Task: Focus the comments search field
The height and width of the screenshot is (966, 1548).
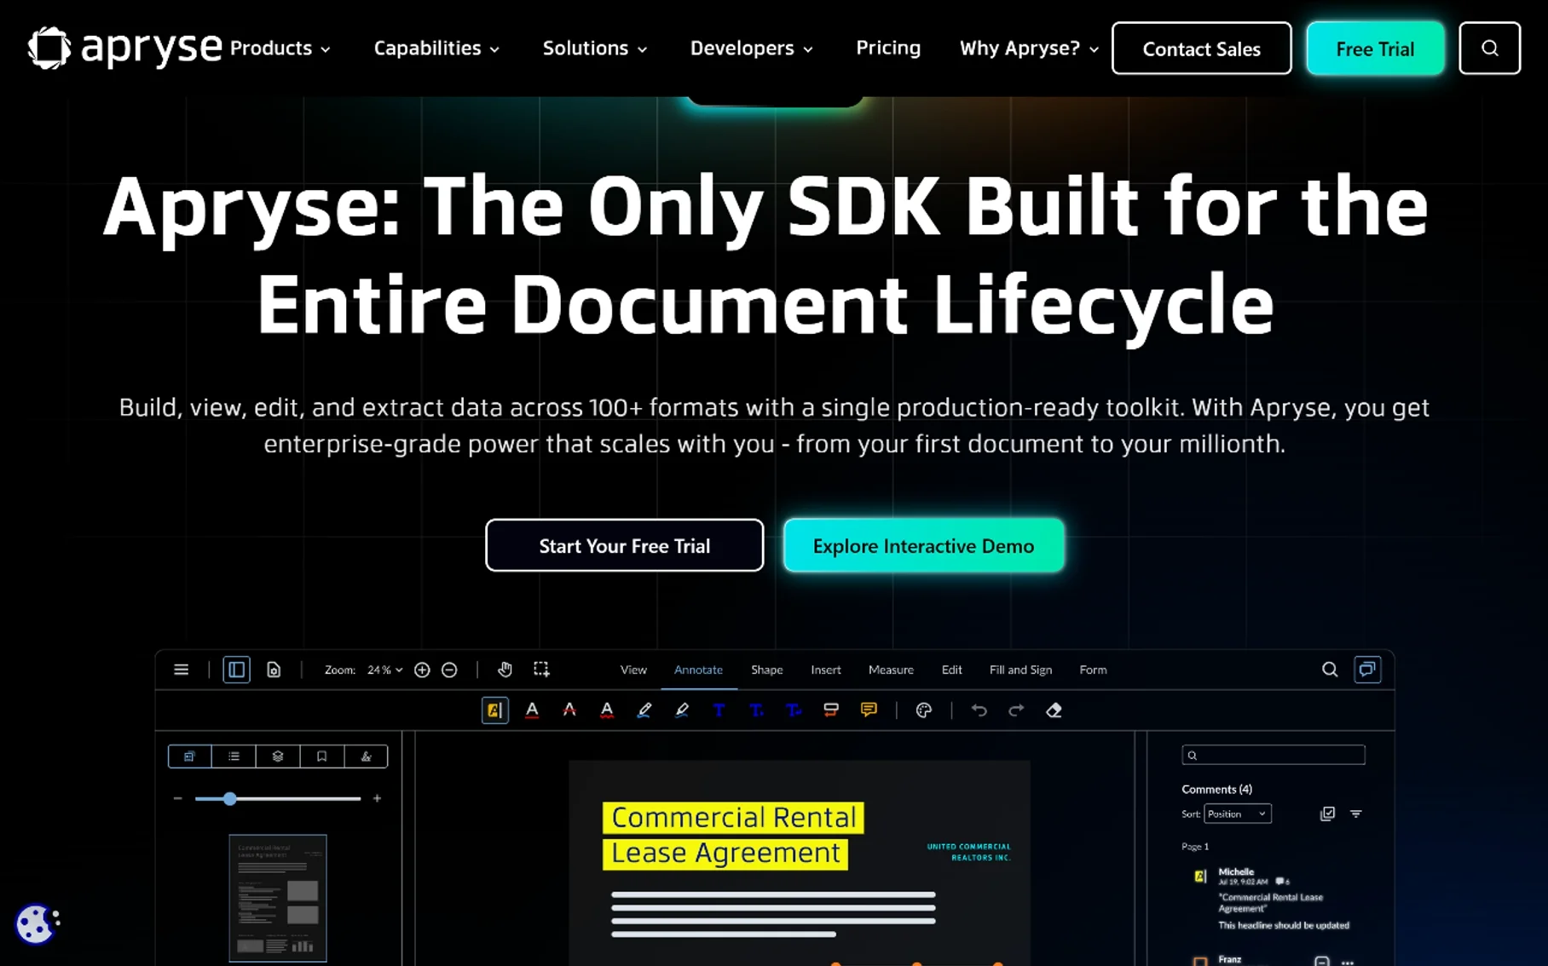Action: (x=1273, y=755)
